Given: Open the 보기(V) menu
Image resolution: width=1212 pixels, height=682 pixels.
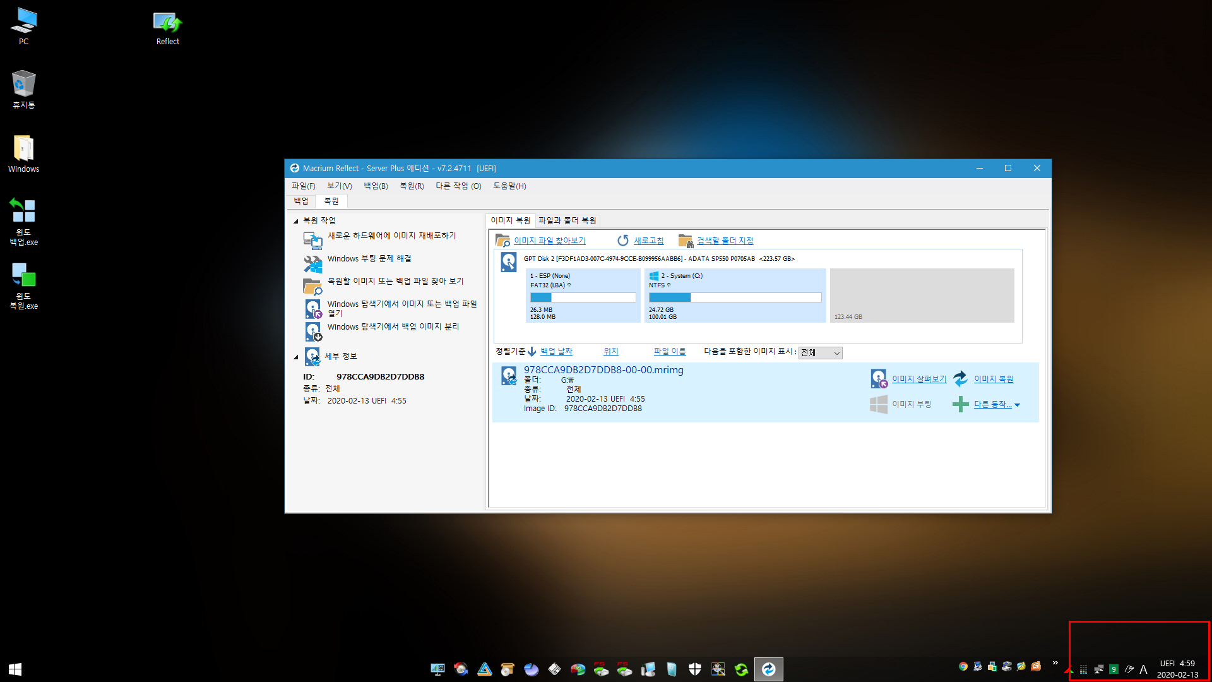Looking at the screenshot, I should pyautogui.click(x=339, y=186).
